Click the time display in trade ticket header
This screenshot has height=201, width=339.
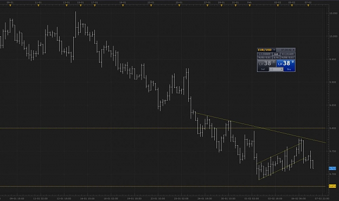(x=286, y=50)
